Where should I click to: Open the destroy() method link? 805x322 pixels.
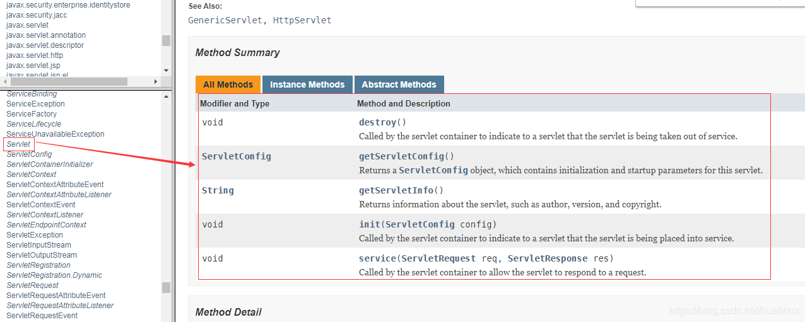click(378, 122)
